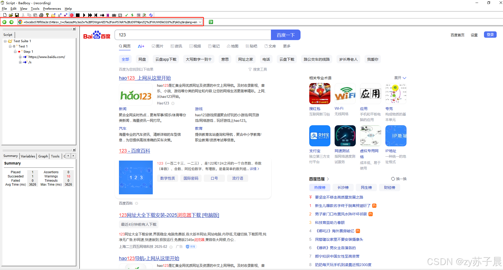Refresh using the blue circular arrows icon
Viewport: 503px width, 270px height.
151,15
